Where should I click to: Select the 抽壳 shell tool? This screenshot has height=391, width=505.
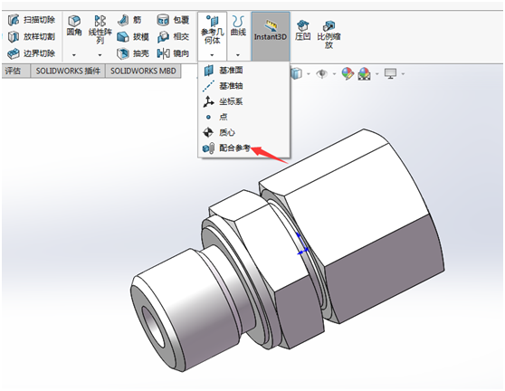coord(133,53)
